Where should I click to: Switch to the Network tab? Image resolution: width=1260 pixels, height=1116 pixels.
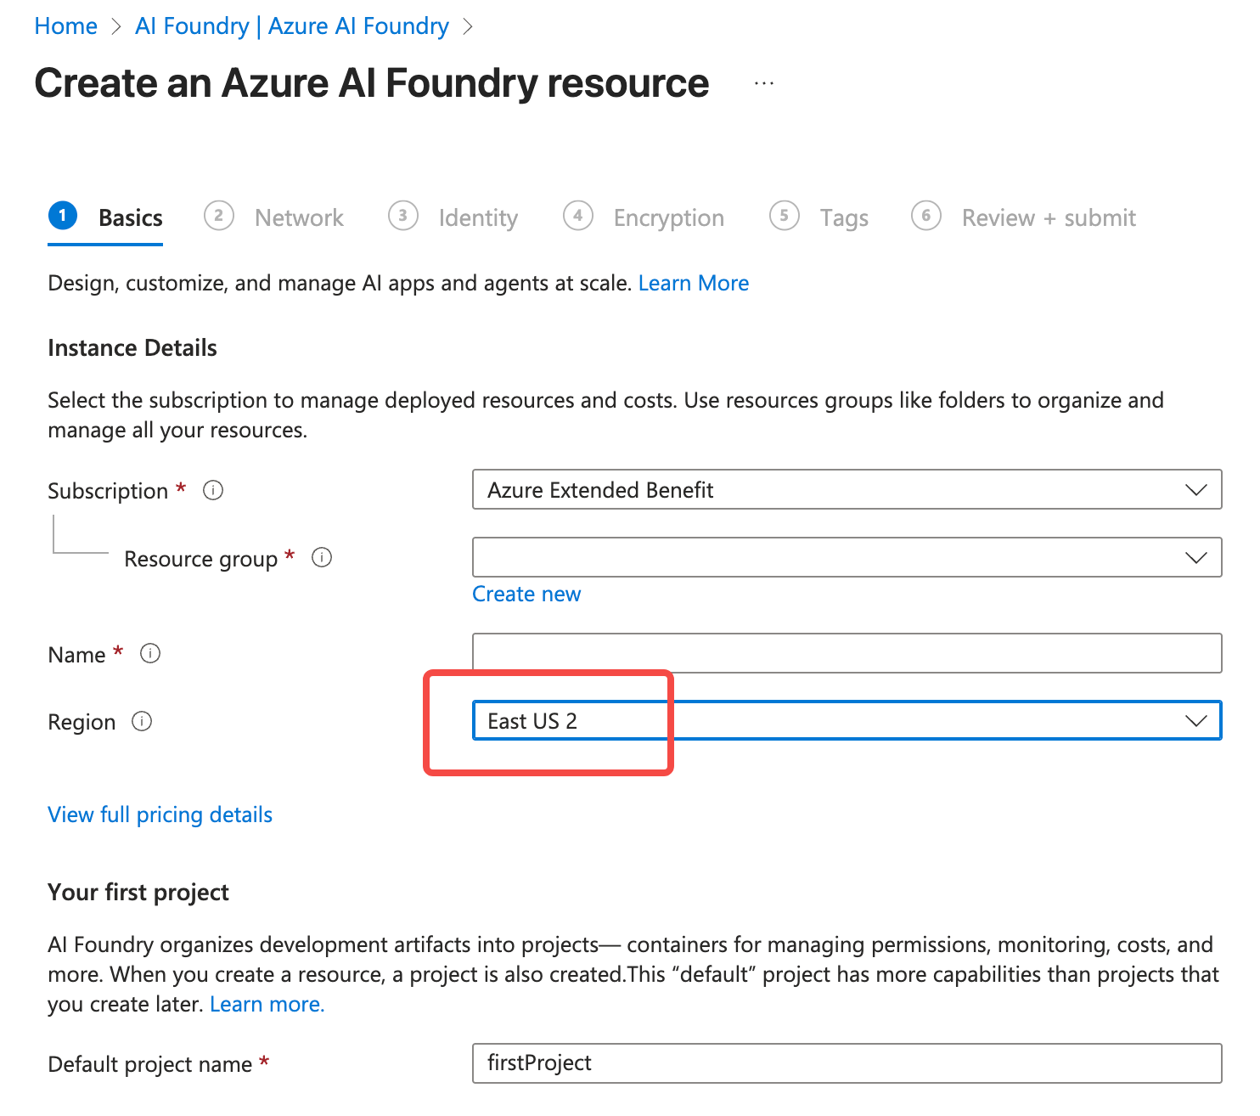coord(298,217)
